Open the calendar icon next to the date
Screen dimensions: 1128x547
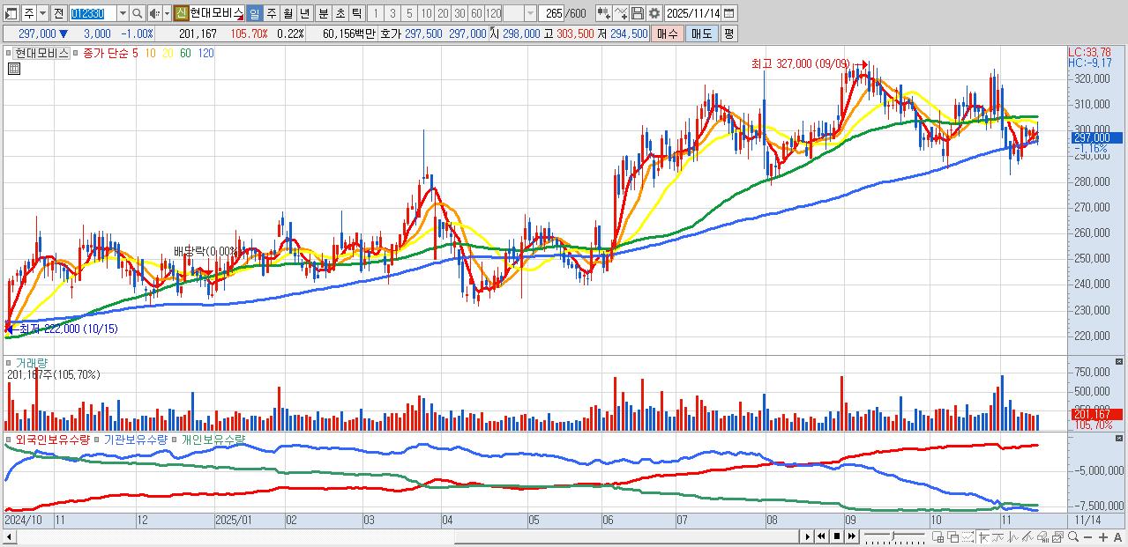(x=728, y=13)
